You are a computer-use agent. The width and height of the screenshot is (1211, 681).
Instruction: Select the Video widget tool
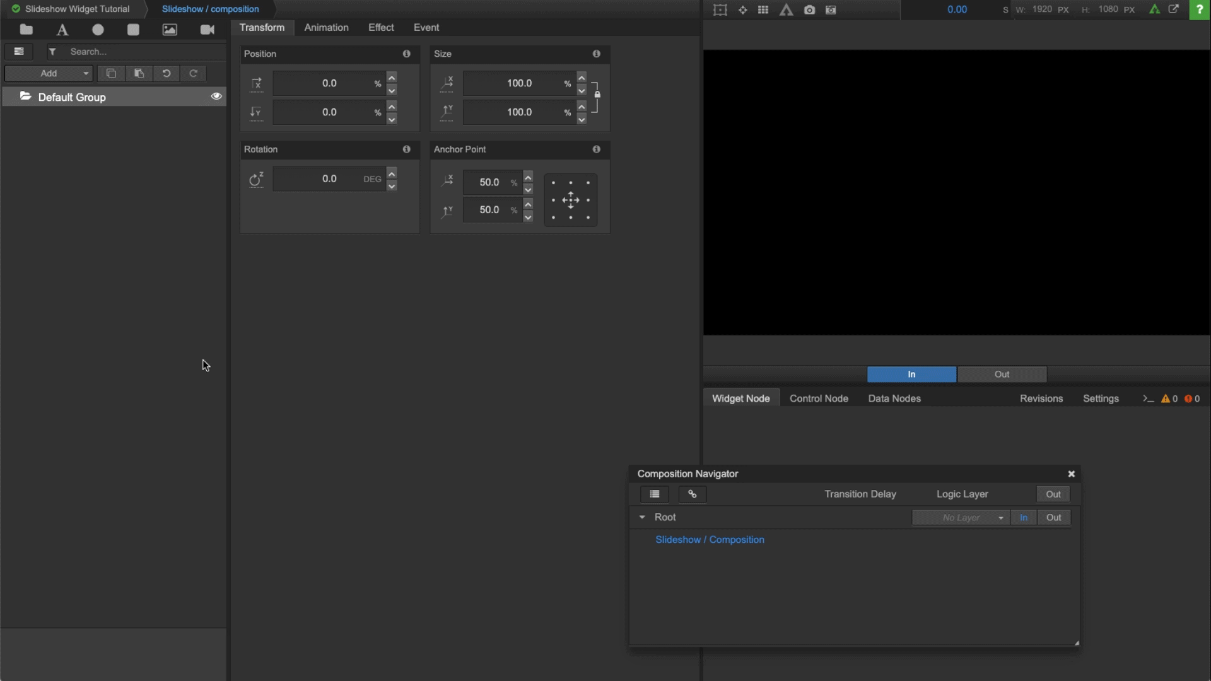click(x=208, y=30)
